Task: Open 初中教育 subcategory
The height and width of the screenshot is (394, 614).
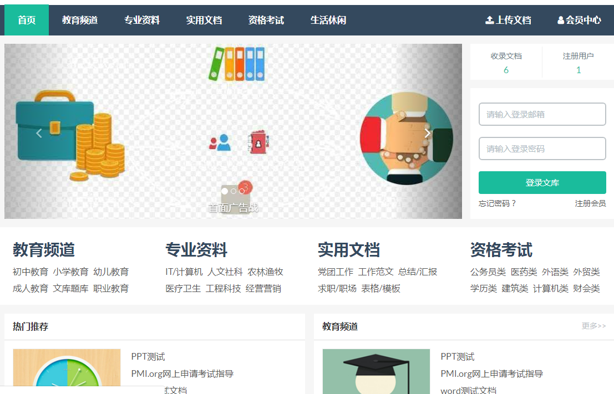Action: tap(31, 272)
